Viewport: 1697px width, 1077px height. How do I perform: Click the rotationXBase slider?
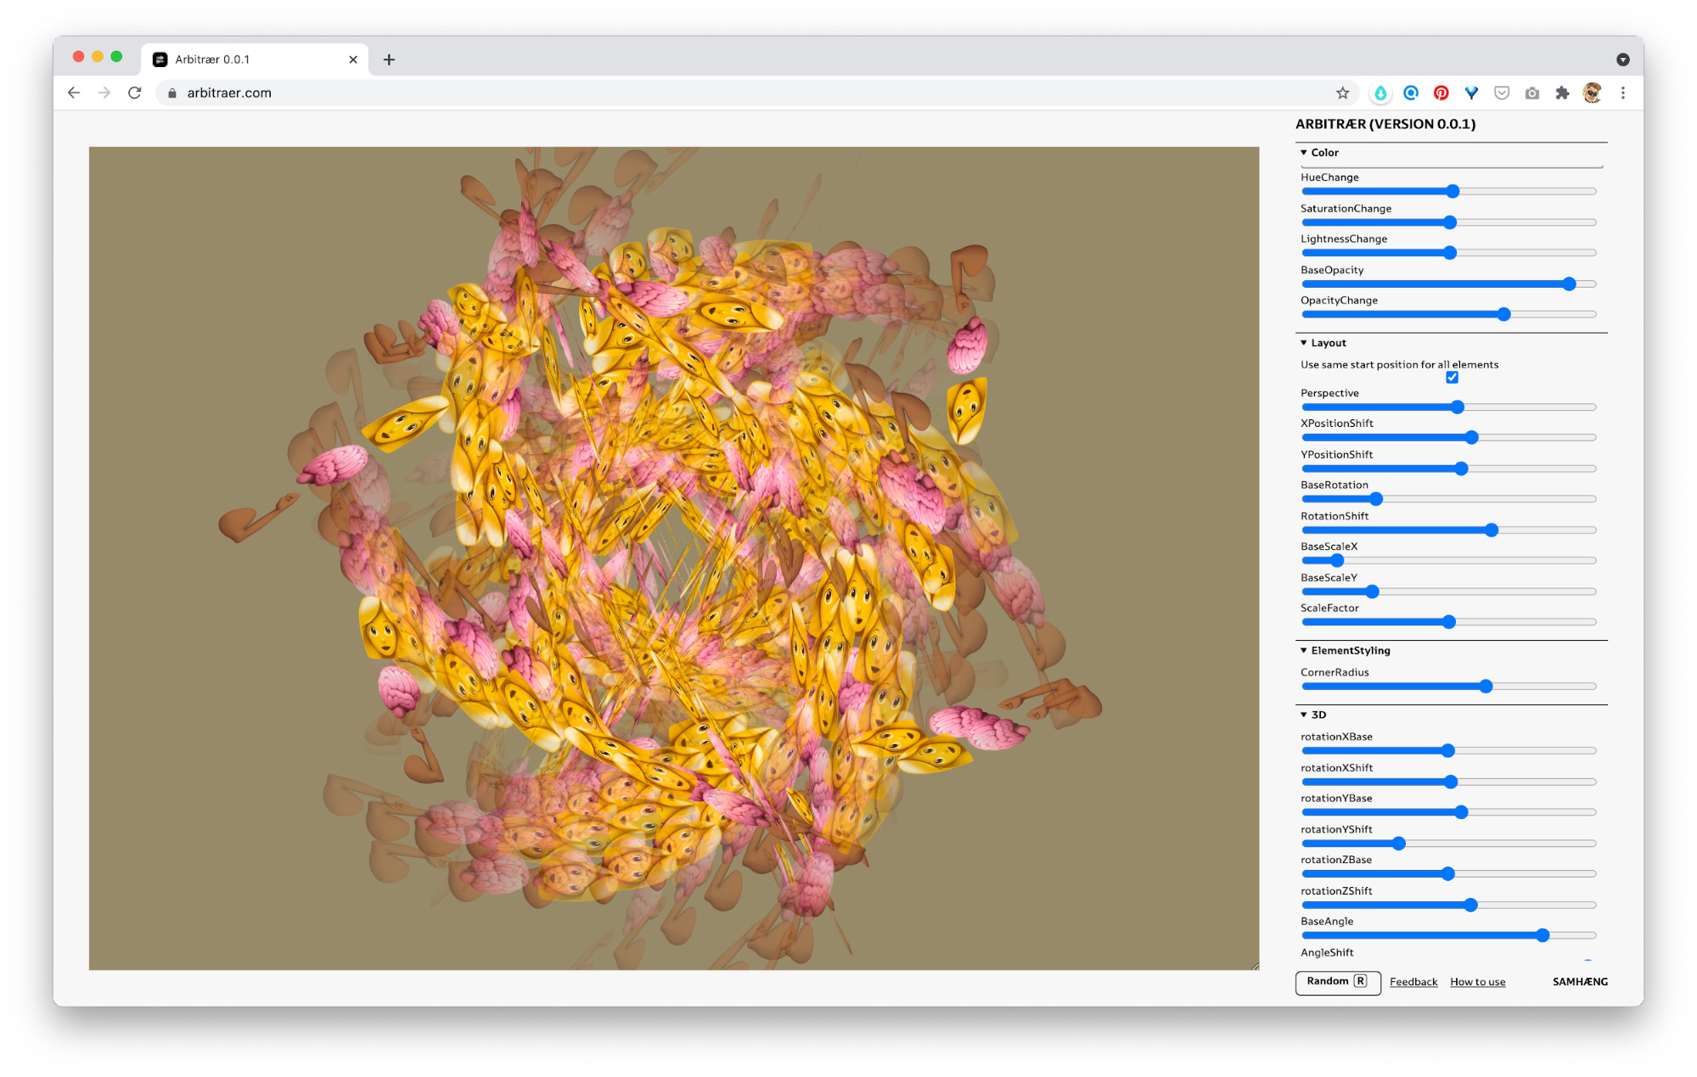[1448, 751]
